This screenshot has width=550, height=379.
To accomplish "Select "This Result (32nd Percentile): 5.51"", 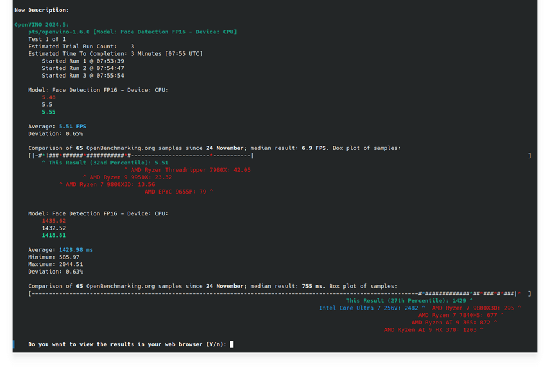I will [x=106, y=163].
